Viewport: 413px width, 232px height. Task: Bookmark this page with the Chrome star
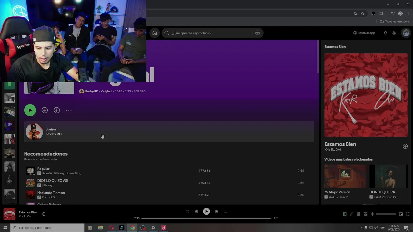point(363,14)
